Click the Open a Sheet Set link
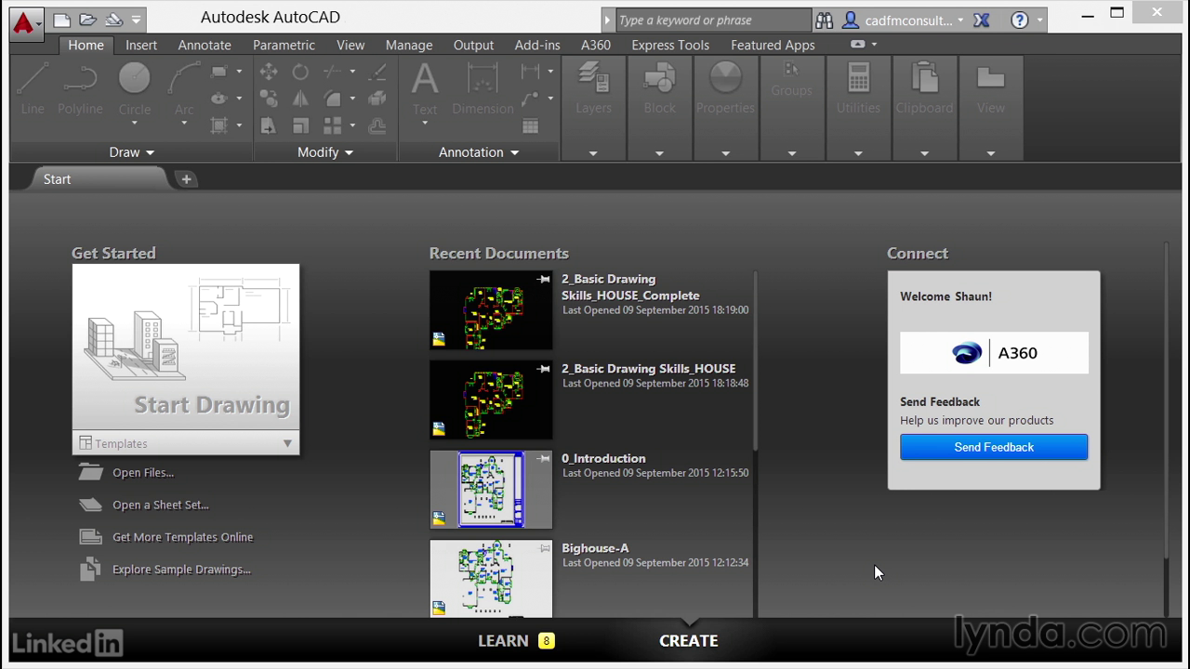 tap(161, 505)
